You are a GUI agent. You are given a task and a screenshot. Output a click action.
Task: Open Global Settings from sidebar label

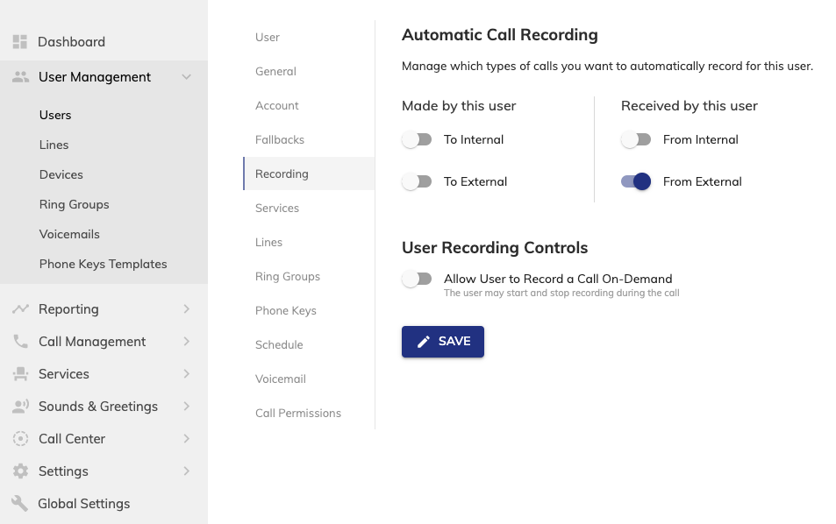[83, 504]
